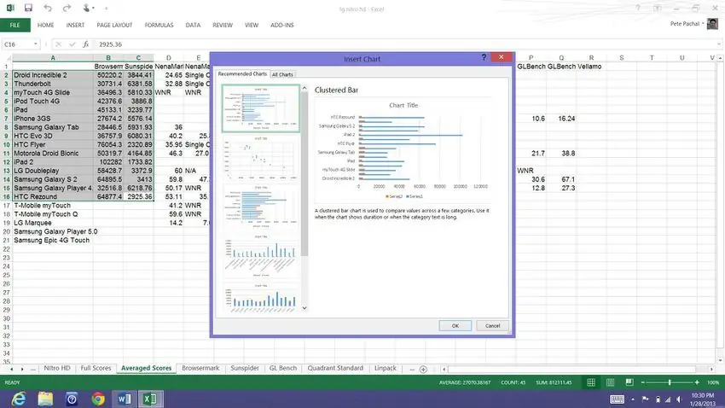
Task: Switch to the Browsermark sheet tab
Action: [200, 368]
